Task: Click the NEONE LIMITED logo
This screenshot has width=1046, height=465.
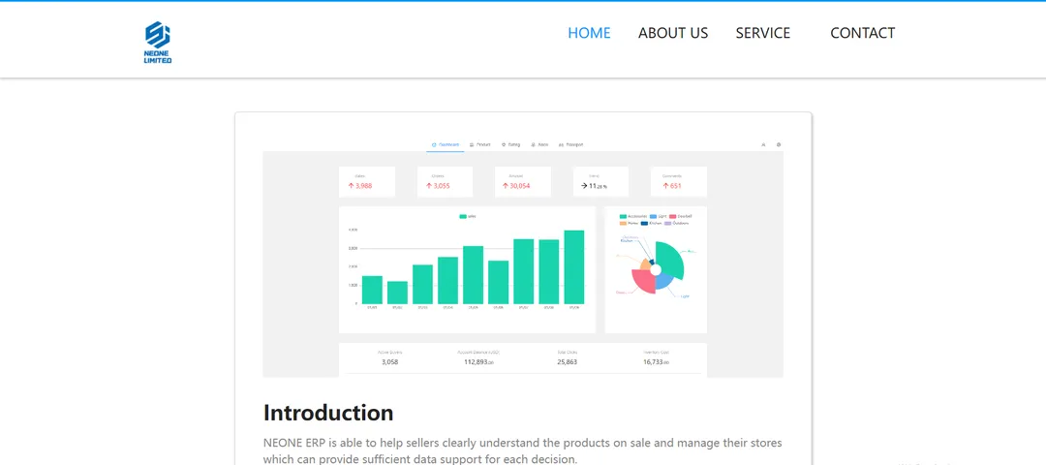Action: click(158, 42)
